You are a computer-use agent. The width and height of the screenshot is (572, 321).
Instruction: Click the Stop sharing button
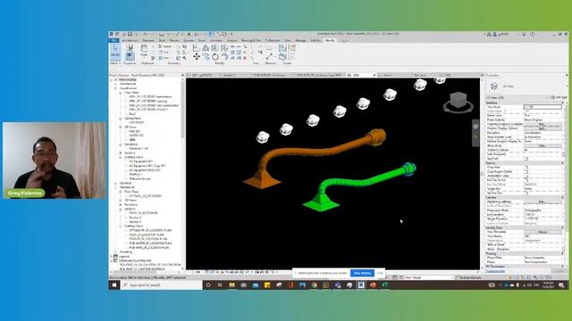point(362,273)
